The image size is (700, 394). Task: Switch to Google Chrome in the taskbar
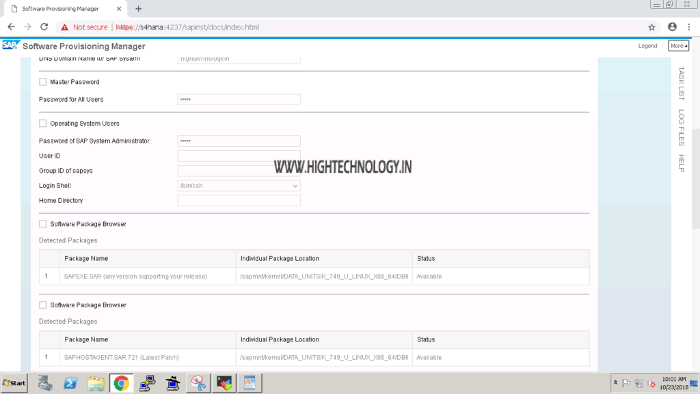[122, 383]
